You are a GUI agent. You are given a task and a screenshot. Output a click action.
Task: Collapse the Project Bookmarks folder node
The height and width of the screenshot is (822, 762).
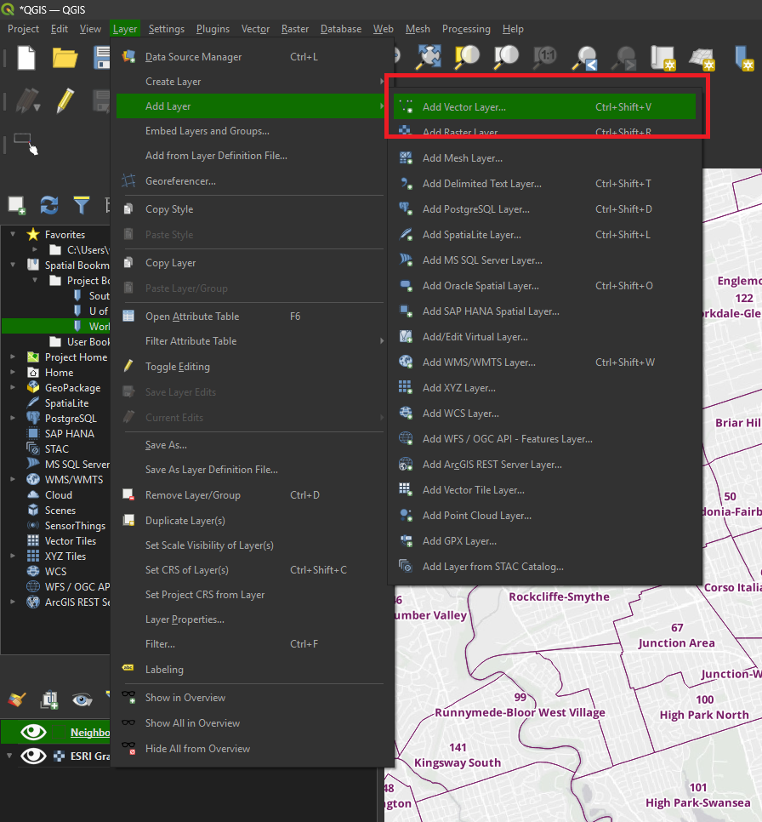coord(35,280)
